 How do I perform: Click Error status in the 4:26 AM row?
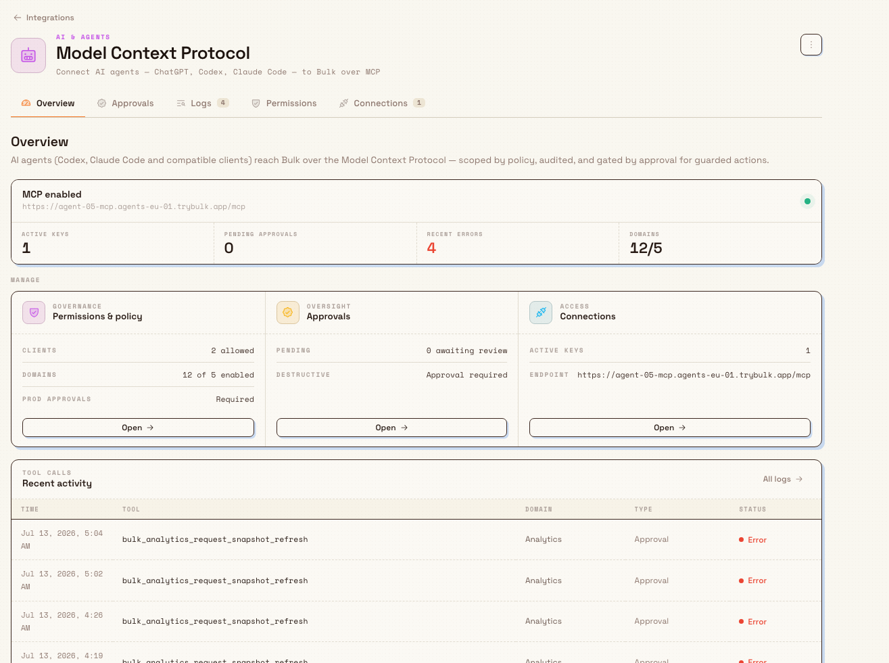[753, 622]
